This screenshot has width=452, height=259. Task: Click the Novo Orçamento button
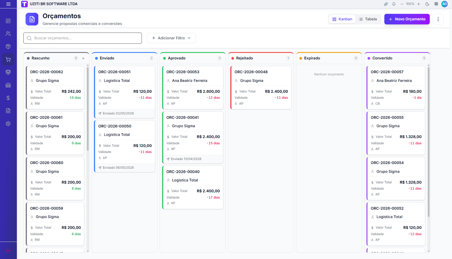[x=407, y=19]
